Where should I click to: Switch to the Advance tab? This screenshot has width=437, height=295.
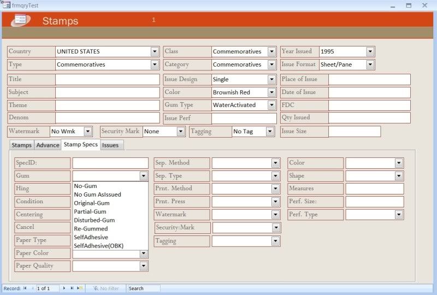48,145
